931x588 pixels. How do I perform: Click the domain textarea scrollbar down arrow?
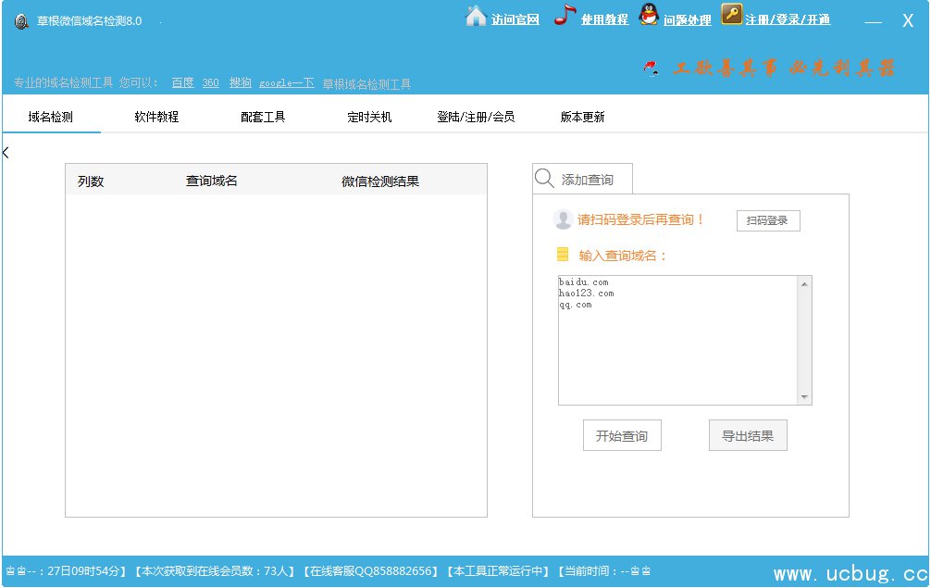point(804,397)
